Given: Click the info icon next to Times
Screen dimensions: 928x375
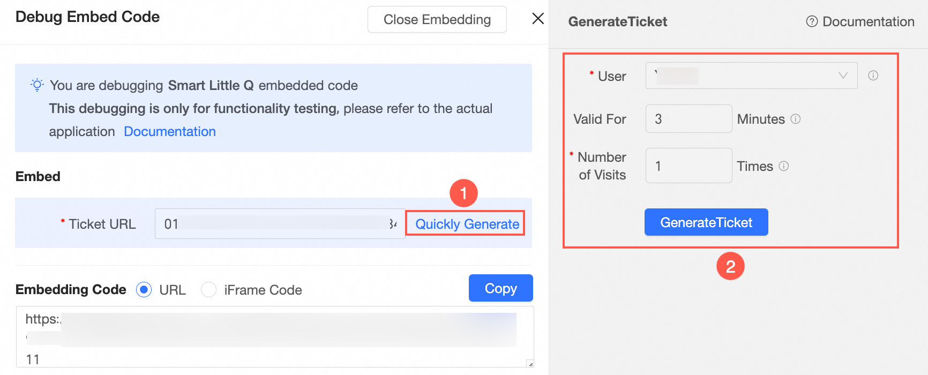Looking at the screenshot, I should (x=784, y=166).
